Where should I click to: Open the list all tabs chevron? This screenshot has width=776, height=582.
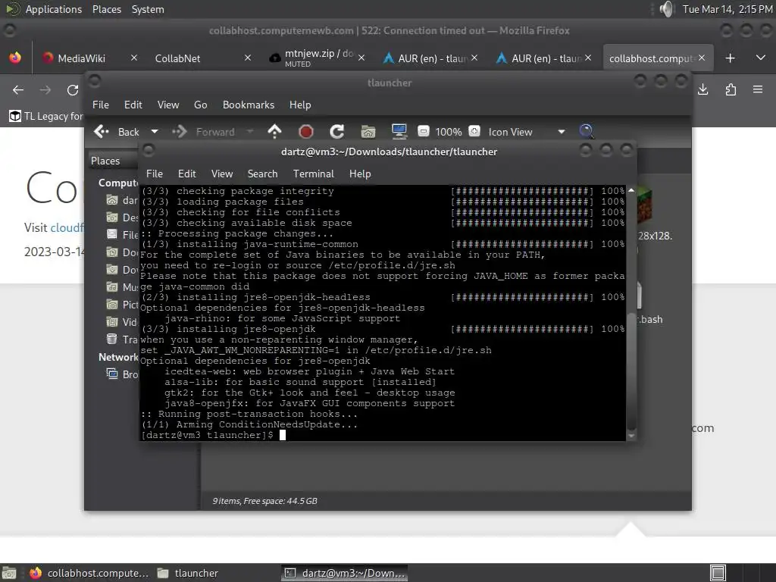click(761, 58)
